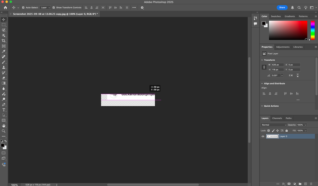
Task: Select the Eyedropper tool
Action: click(4, 51)
